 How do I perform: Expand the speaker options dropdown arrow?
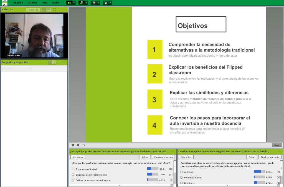(74, 3)
